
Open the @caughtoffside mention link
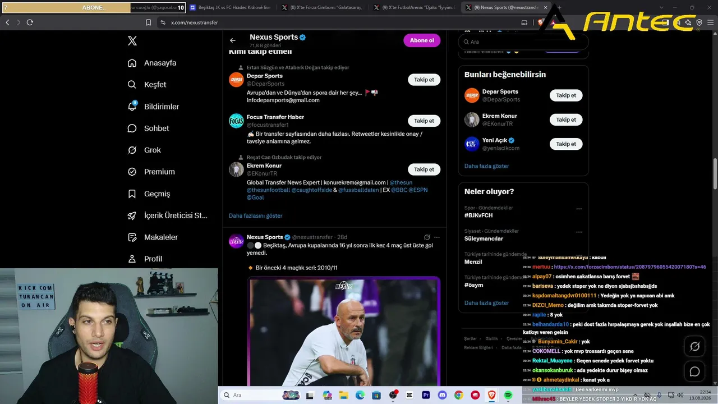pos(312,190)
